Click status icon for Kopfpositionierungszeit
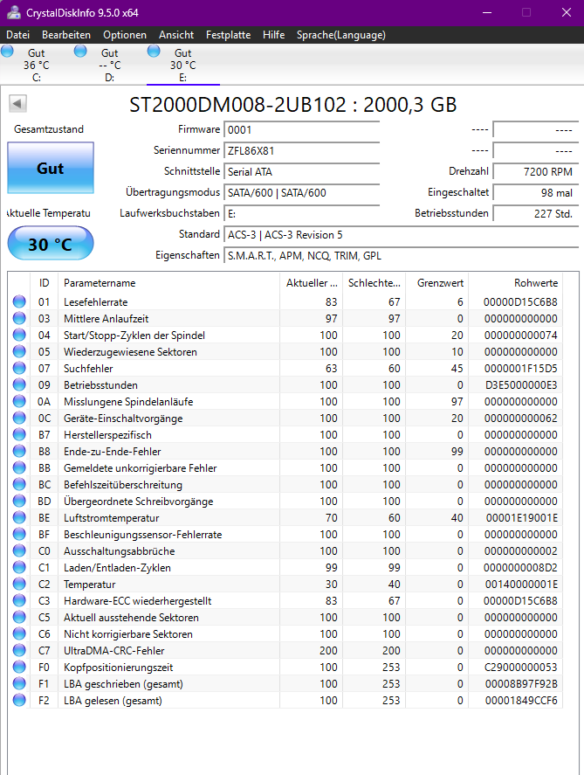Image resolution: width=584 pixels, height=775 pixels. (19, 667)
